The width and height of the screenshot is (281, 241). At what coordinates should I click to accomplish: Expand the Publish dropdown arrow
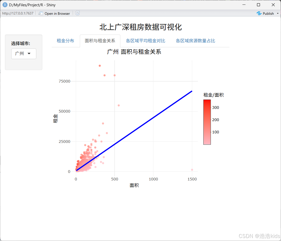277,14
